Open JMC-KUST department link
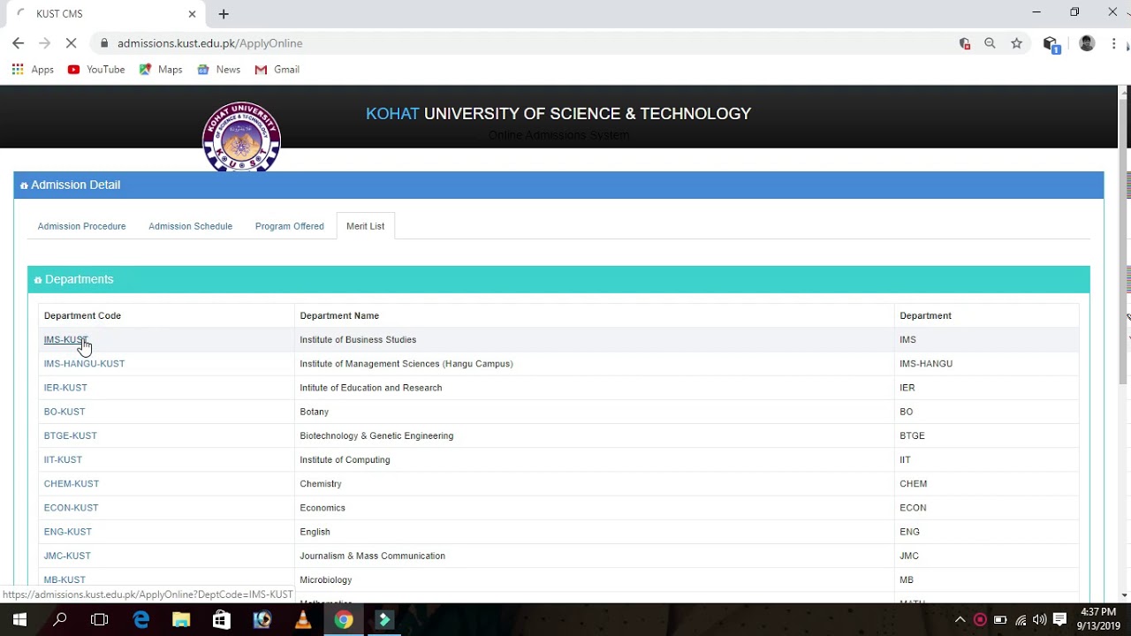 (67, 556)
